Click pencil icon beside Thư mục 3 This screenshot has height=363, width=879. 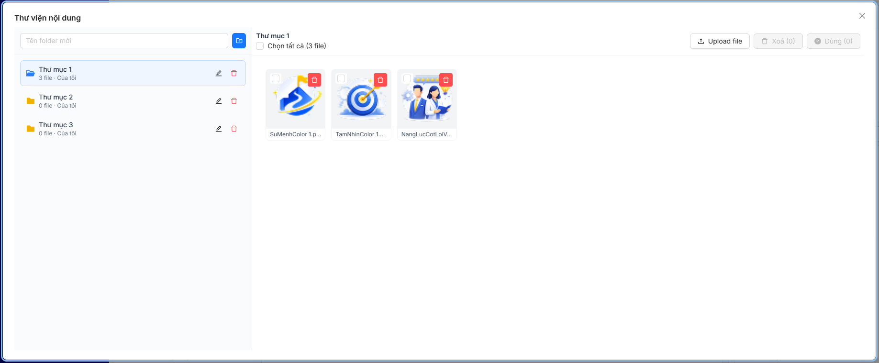219,129
